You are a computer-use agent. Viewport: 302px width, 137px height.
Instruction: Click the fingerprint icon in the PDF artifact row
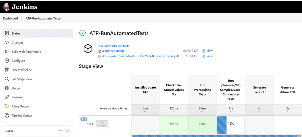click(204, 56)
